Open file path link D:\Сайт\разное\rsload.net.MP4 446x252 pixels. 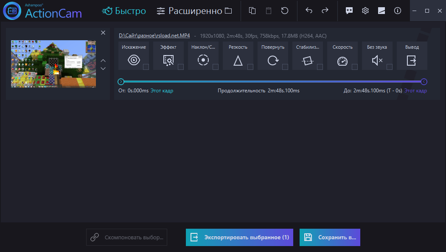point(154,36)
